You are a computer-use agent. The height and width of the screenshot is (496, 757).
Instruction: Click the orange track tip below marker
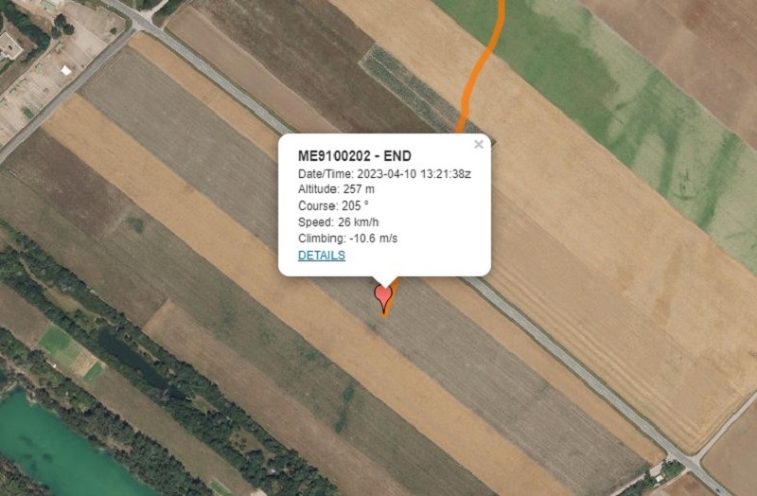click(386, 313)
